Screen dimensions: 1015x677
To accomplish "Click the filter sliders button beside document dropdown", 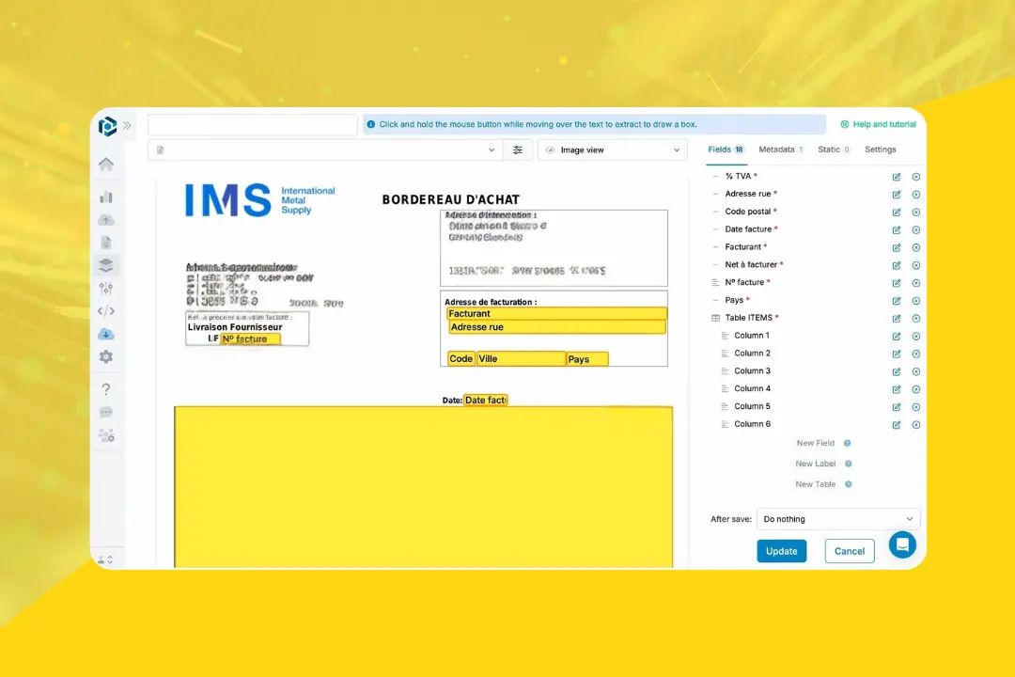I will 518,150.
